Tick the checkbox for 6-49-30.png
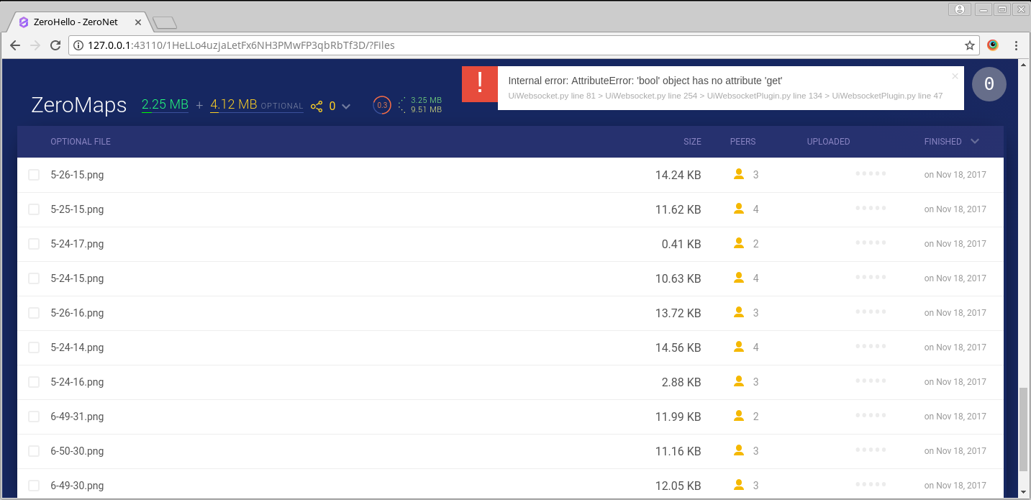This screenshot has height=500, width=1031. click(34, 486)
